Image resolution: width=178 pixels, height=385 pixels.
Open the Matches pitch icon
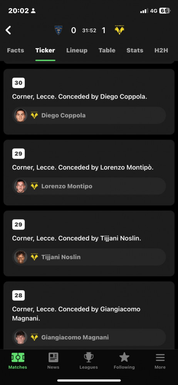coord(18,357)
